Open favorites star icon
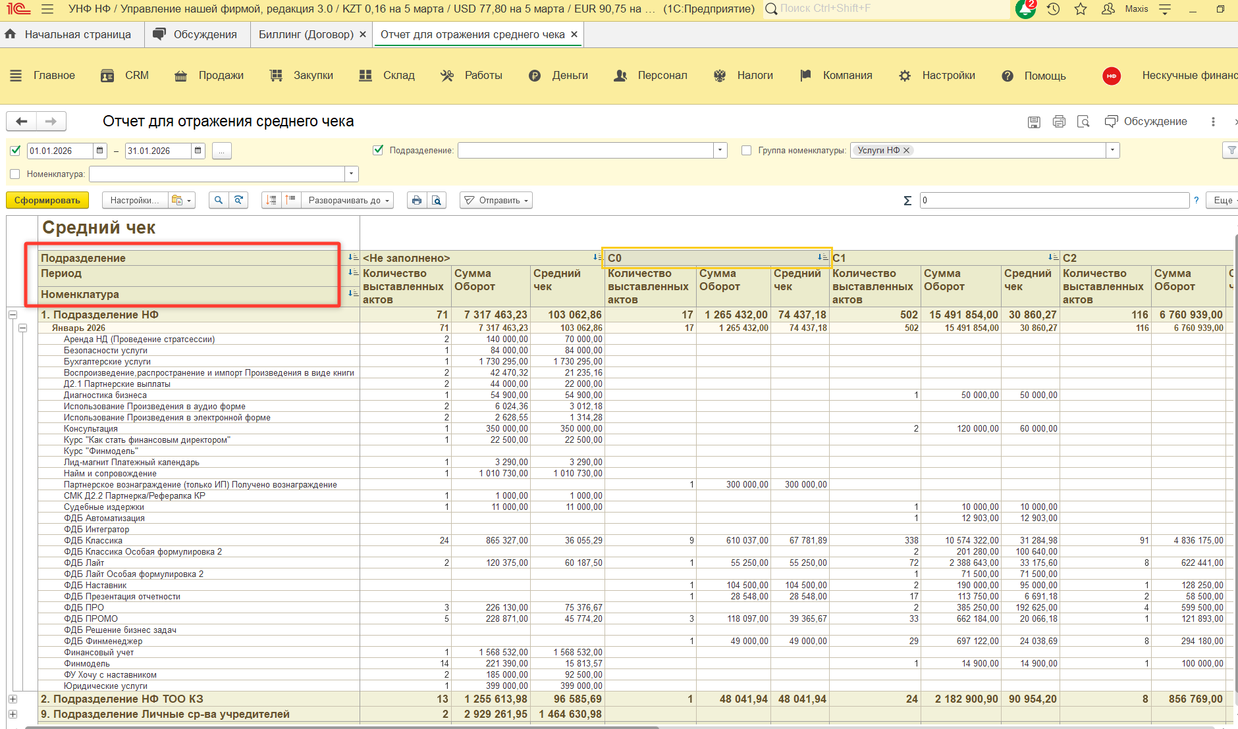This screenshot has width=1238, height=729. coord(1081,9)
